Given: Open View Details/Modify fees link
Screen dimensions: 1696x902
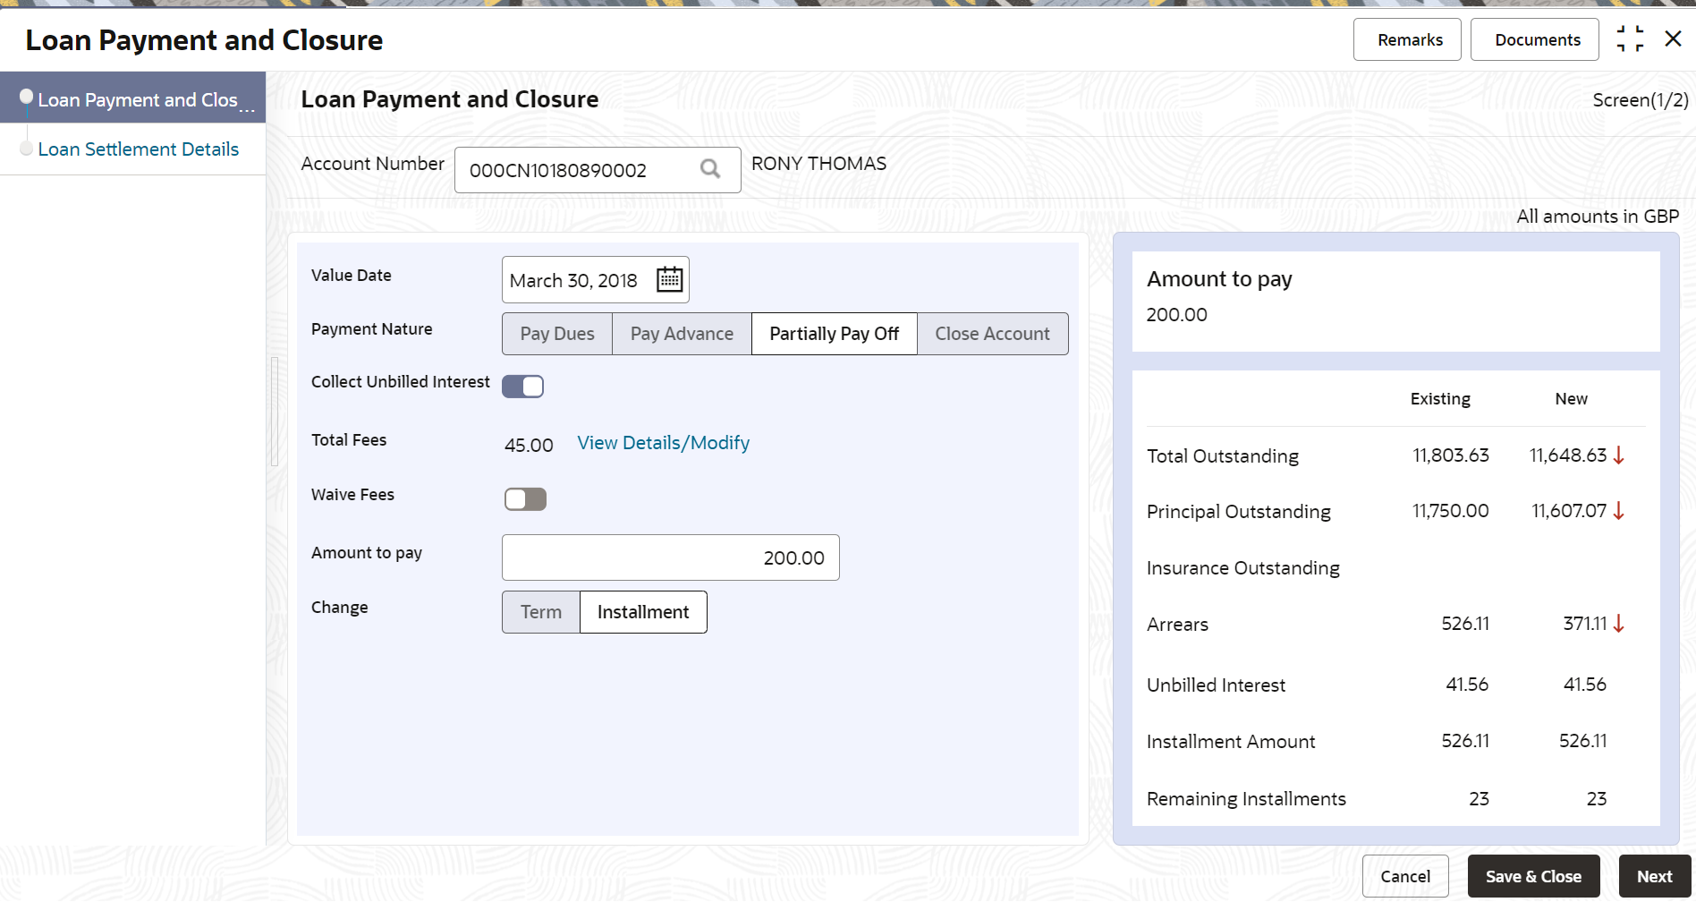Looking at the screenshot, I should (x=663, y=443).
